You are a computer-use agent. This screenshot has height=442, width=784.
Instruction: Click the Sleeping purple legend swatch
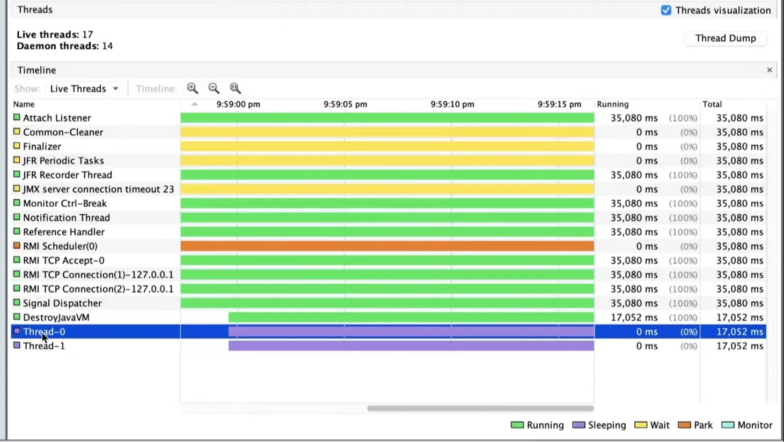point(578,425)
